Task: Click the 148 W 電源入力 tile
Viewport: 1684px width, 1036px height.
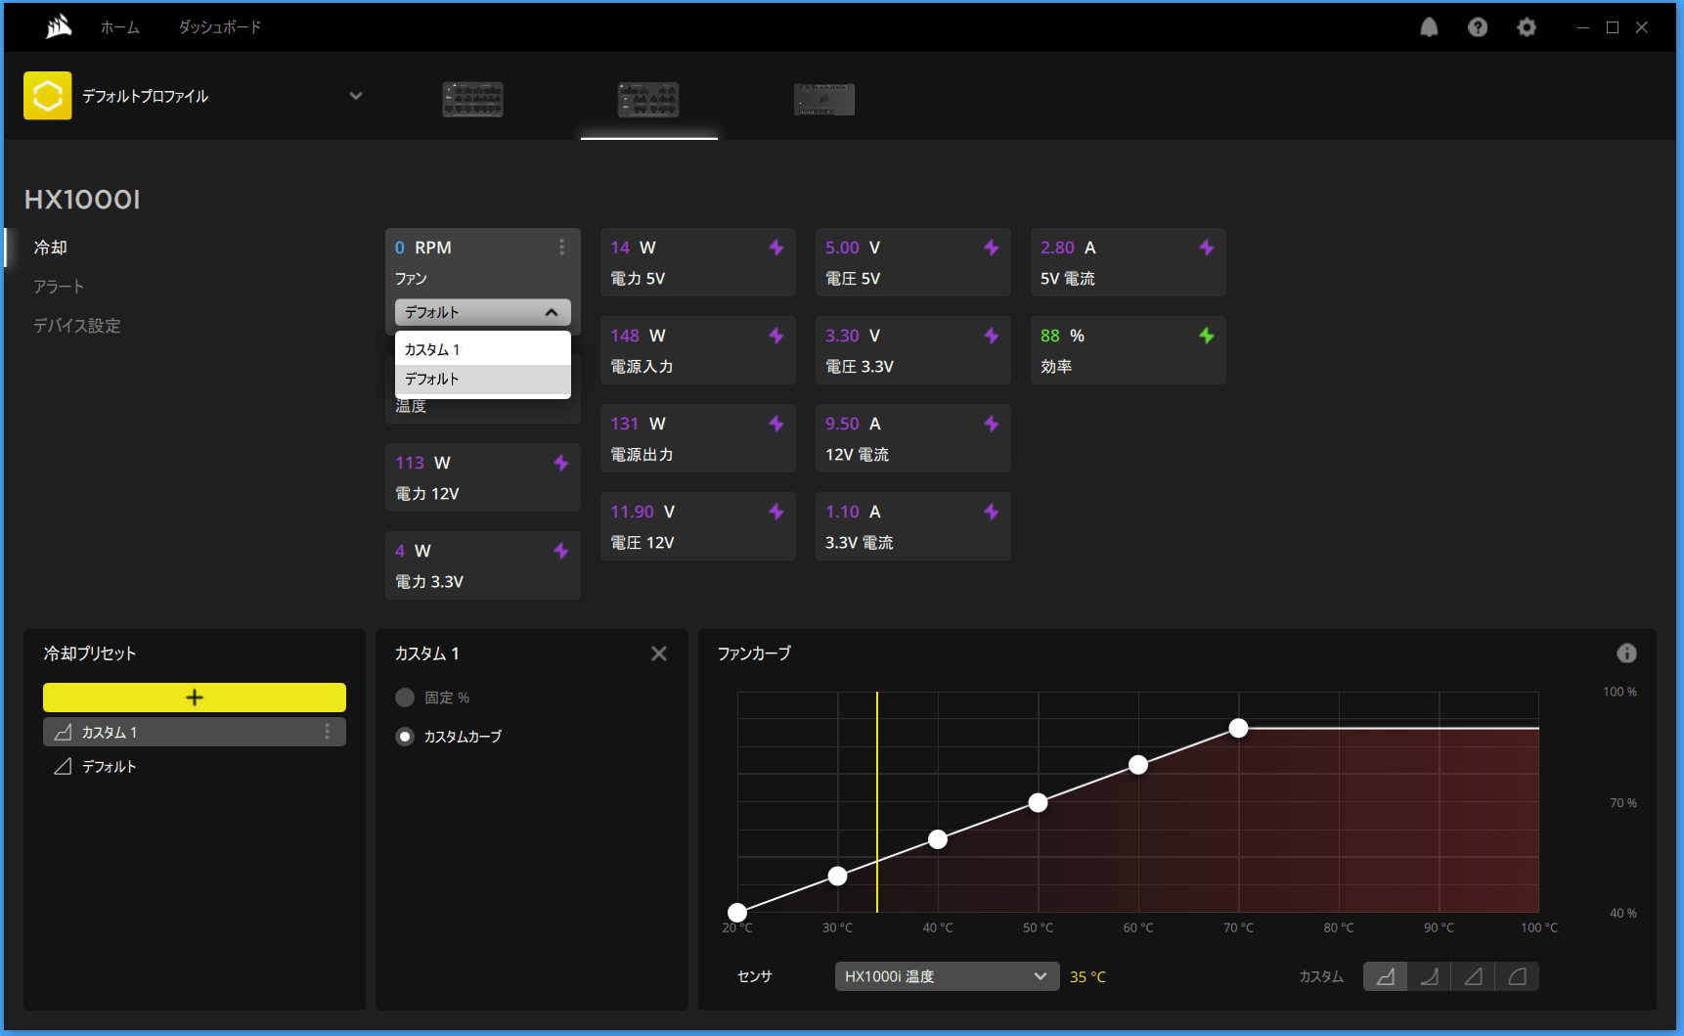Action: [698, 350]
